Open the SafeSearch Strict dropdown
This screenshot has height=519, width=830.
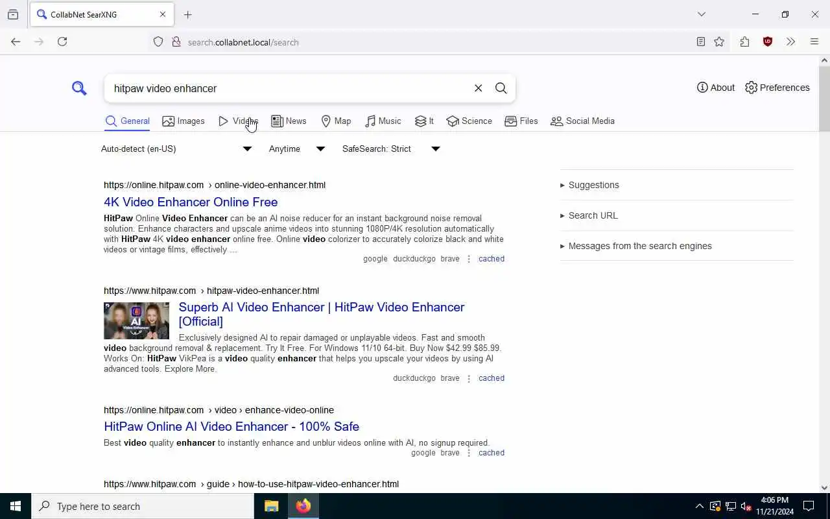391,149
